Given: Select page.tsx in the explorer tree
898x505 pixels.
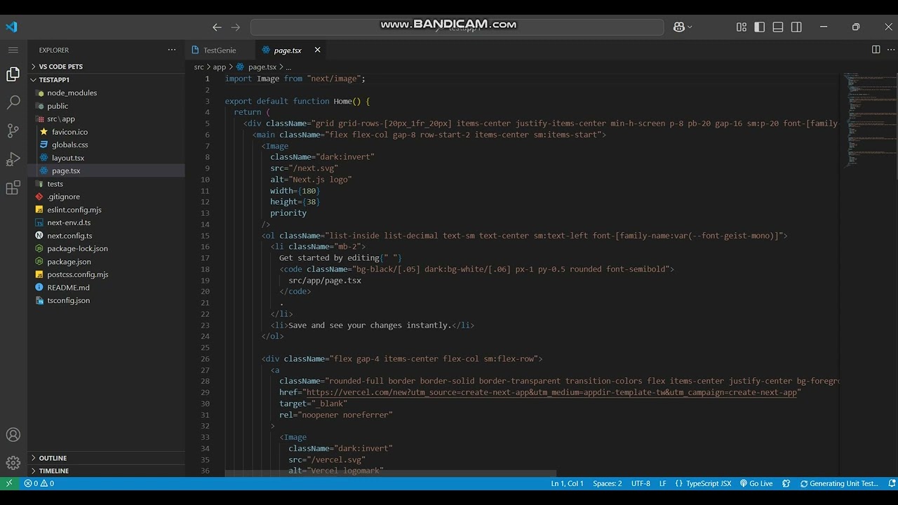Looking at the screenshot, I should click(x=106, y=170).
